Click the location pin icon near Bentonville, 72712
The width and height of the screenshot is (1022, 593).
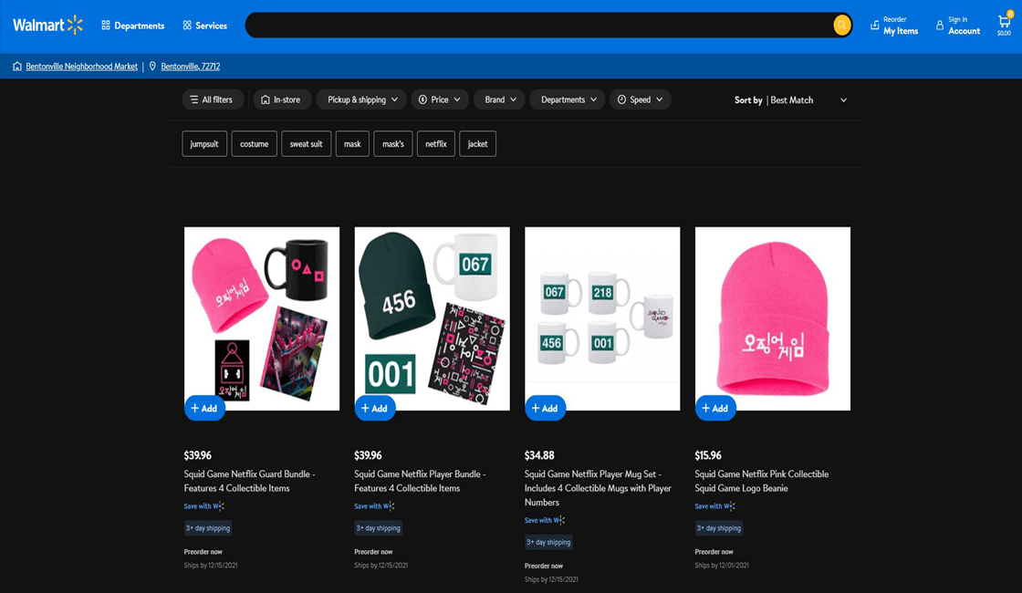tap(152, 66)
